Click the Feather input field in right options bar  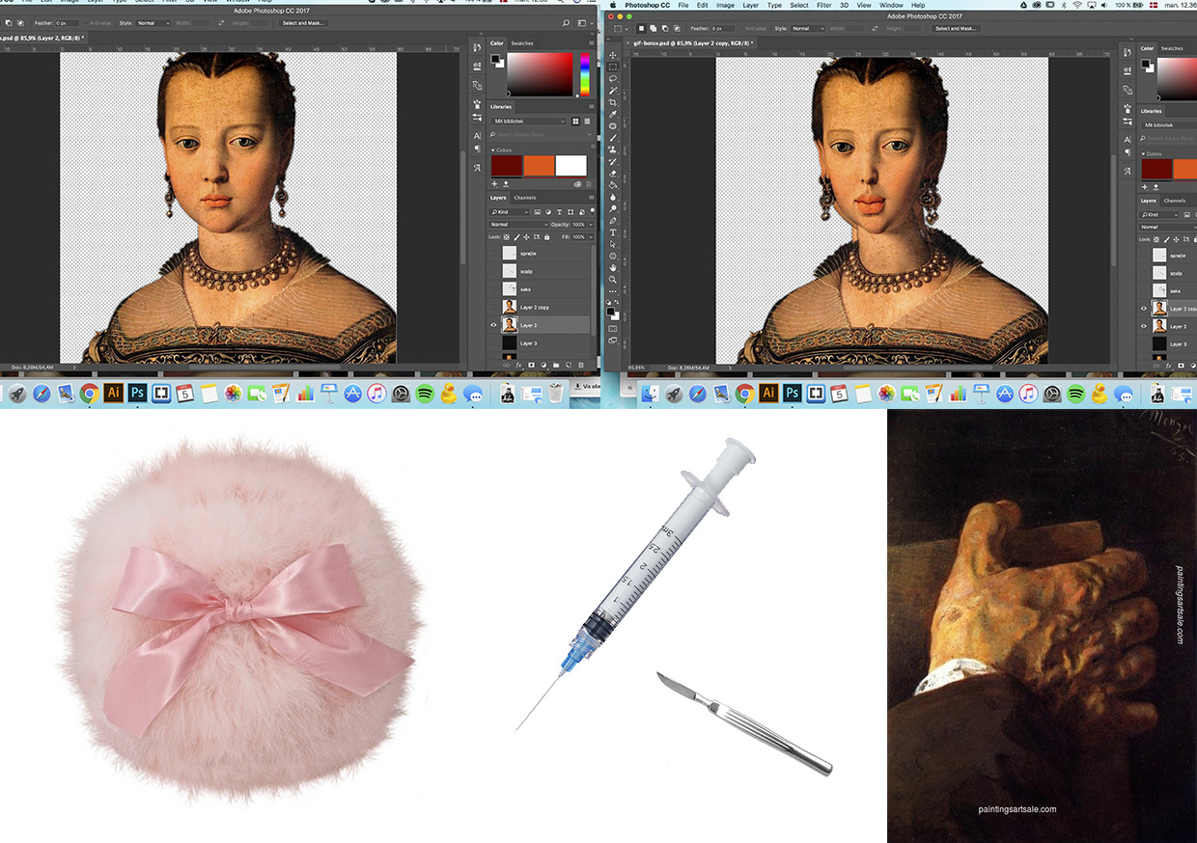[722, 29]
